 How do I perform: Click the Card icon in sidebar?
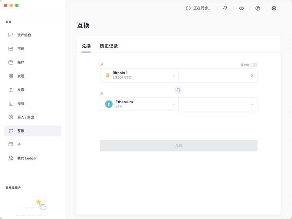pos(11,144)
